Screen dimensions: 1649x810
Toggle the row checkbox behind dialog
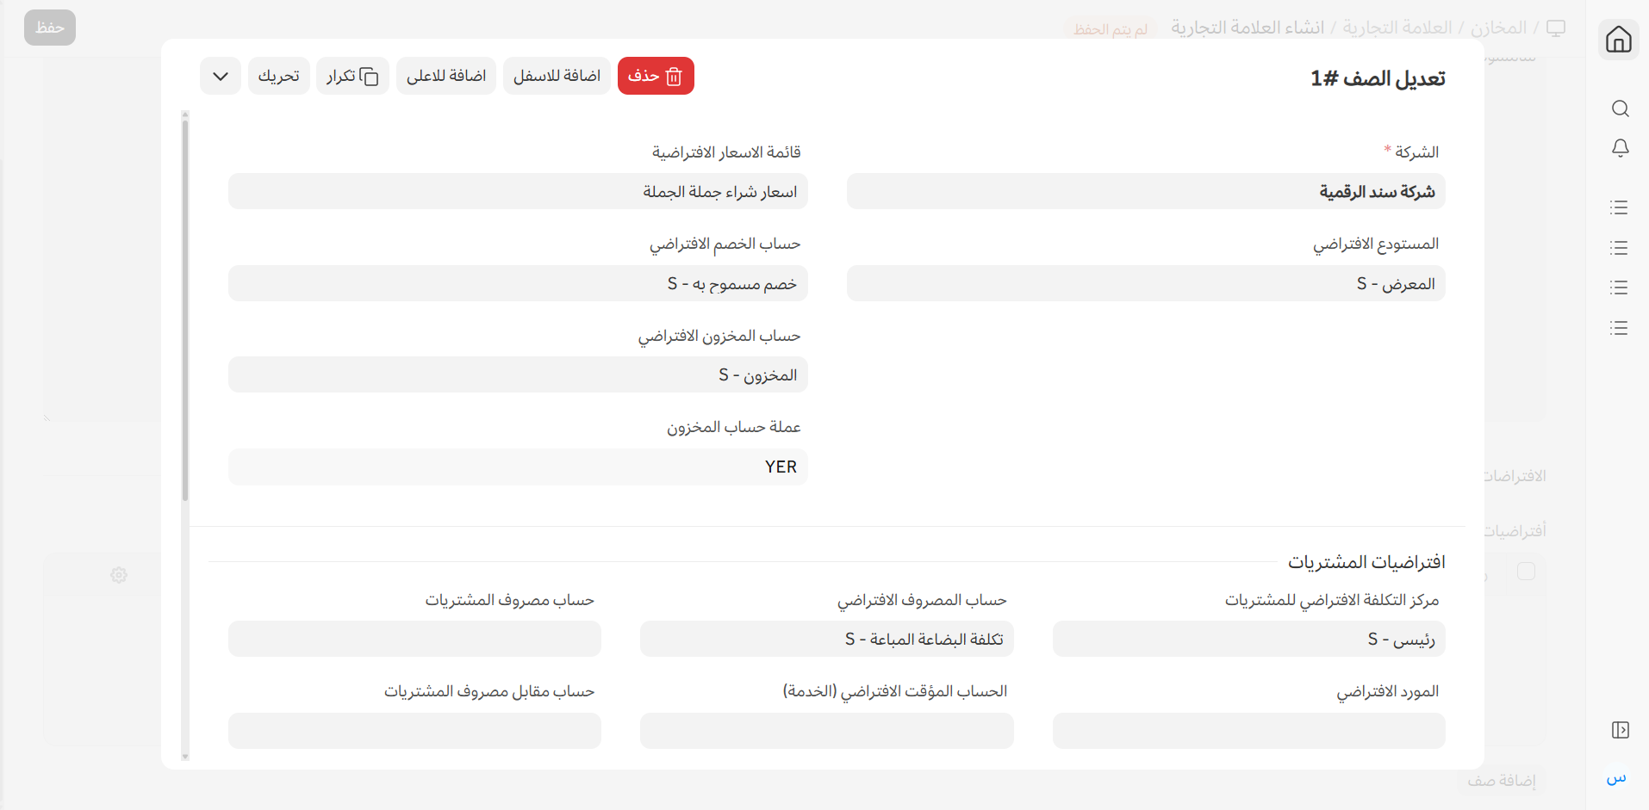point(1526,572)
